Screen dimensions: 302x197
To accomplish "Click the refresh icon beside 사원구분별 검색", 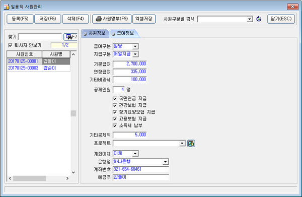I will coord(259,19).
